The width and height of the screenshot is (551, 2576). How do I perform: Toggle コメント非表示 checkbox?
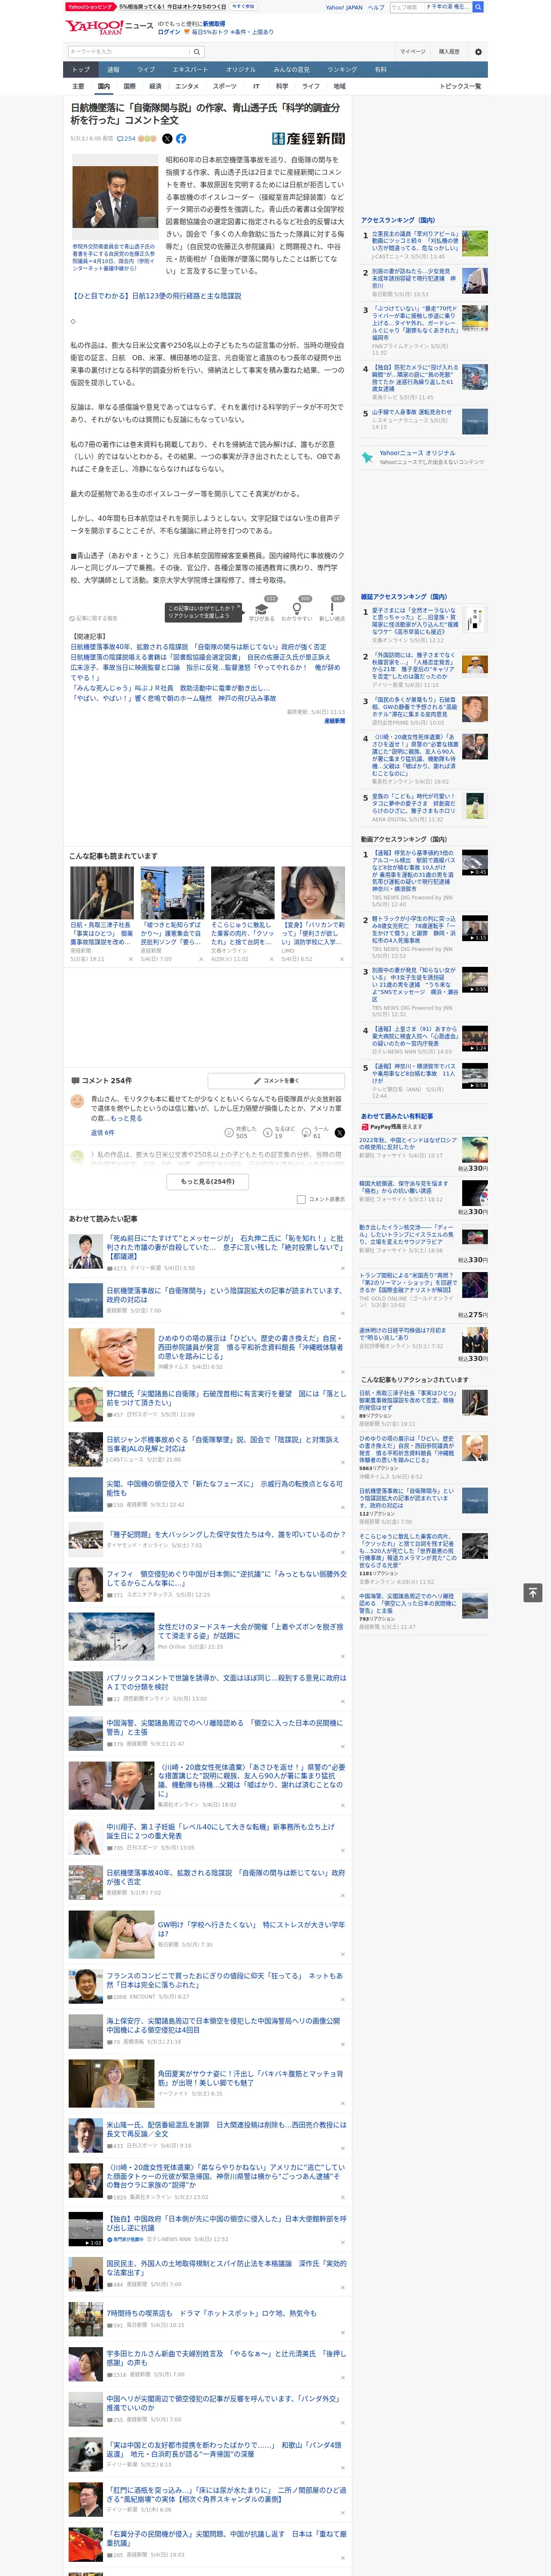click(x=301, y=1199)
